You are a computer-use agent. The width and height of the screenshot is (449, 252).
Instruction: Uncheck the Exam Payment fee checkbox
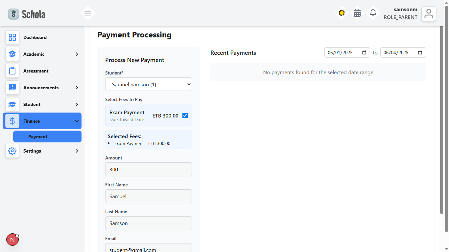pos(185,115)
